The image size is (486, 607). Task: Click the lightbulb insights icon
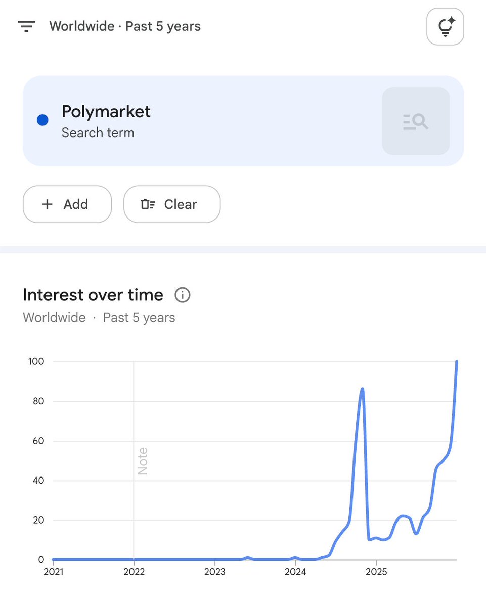(445, 26)
